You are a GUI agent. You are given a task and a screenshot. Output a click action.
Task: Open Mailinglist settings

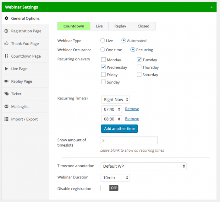click(25, 106)
